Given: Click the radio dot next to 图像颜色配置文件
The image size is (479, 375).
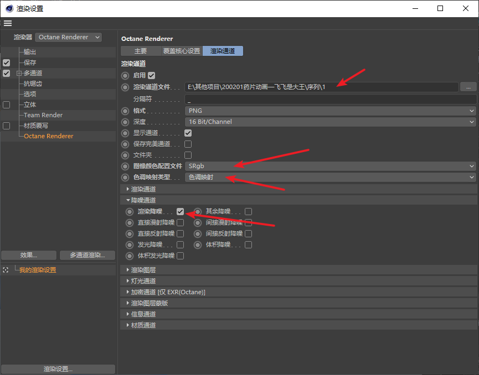Looking at the screenshot, I should pyautogui.click(x=125, y=166).
